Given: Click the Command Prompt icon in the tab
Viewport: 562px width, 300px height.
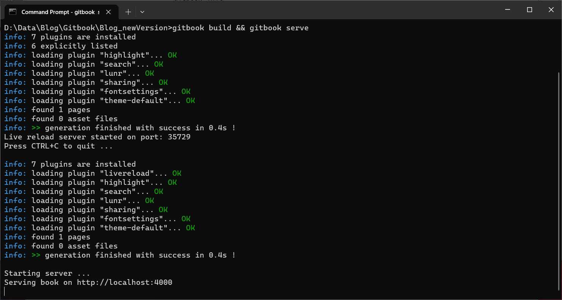Looking at the screenshot, I should [13, 12].
